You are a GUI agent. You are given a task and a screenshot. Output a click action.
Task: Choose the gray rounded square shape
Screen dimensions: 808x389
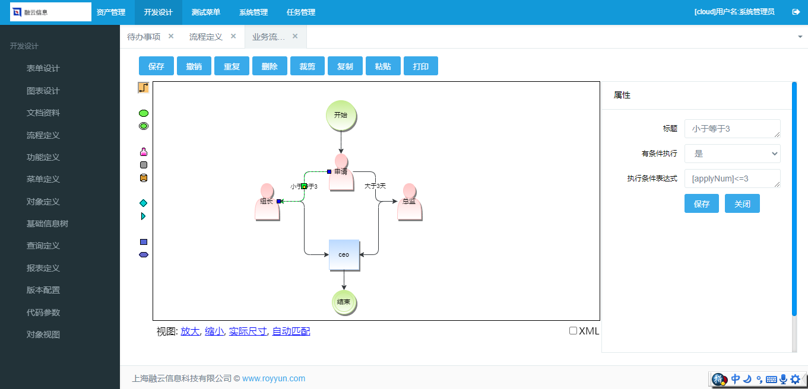143,165
